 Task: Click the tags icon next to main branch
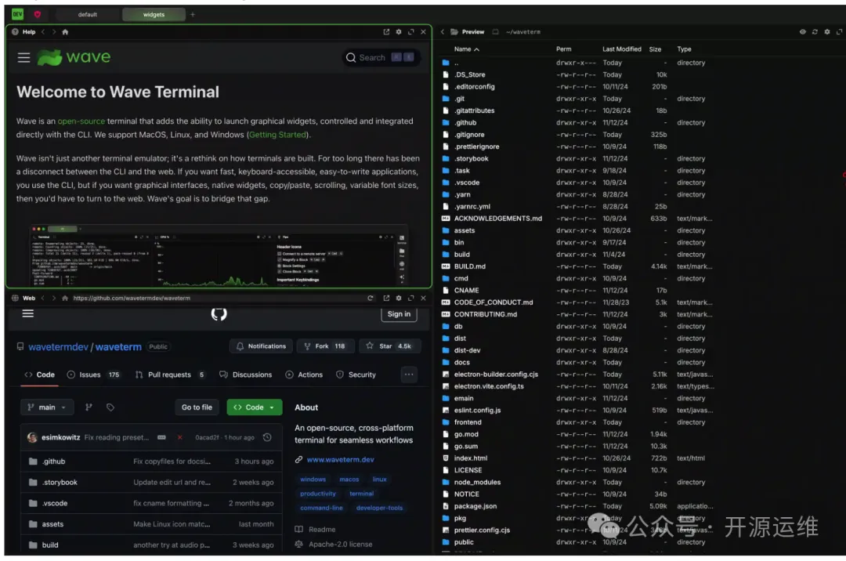(110, 407)
